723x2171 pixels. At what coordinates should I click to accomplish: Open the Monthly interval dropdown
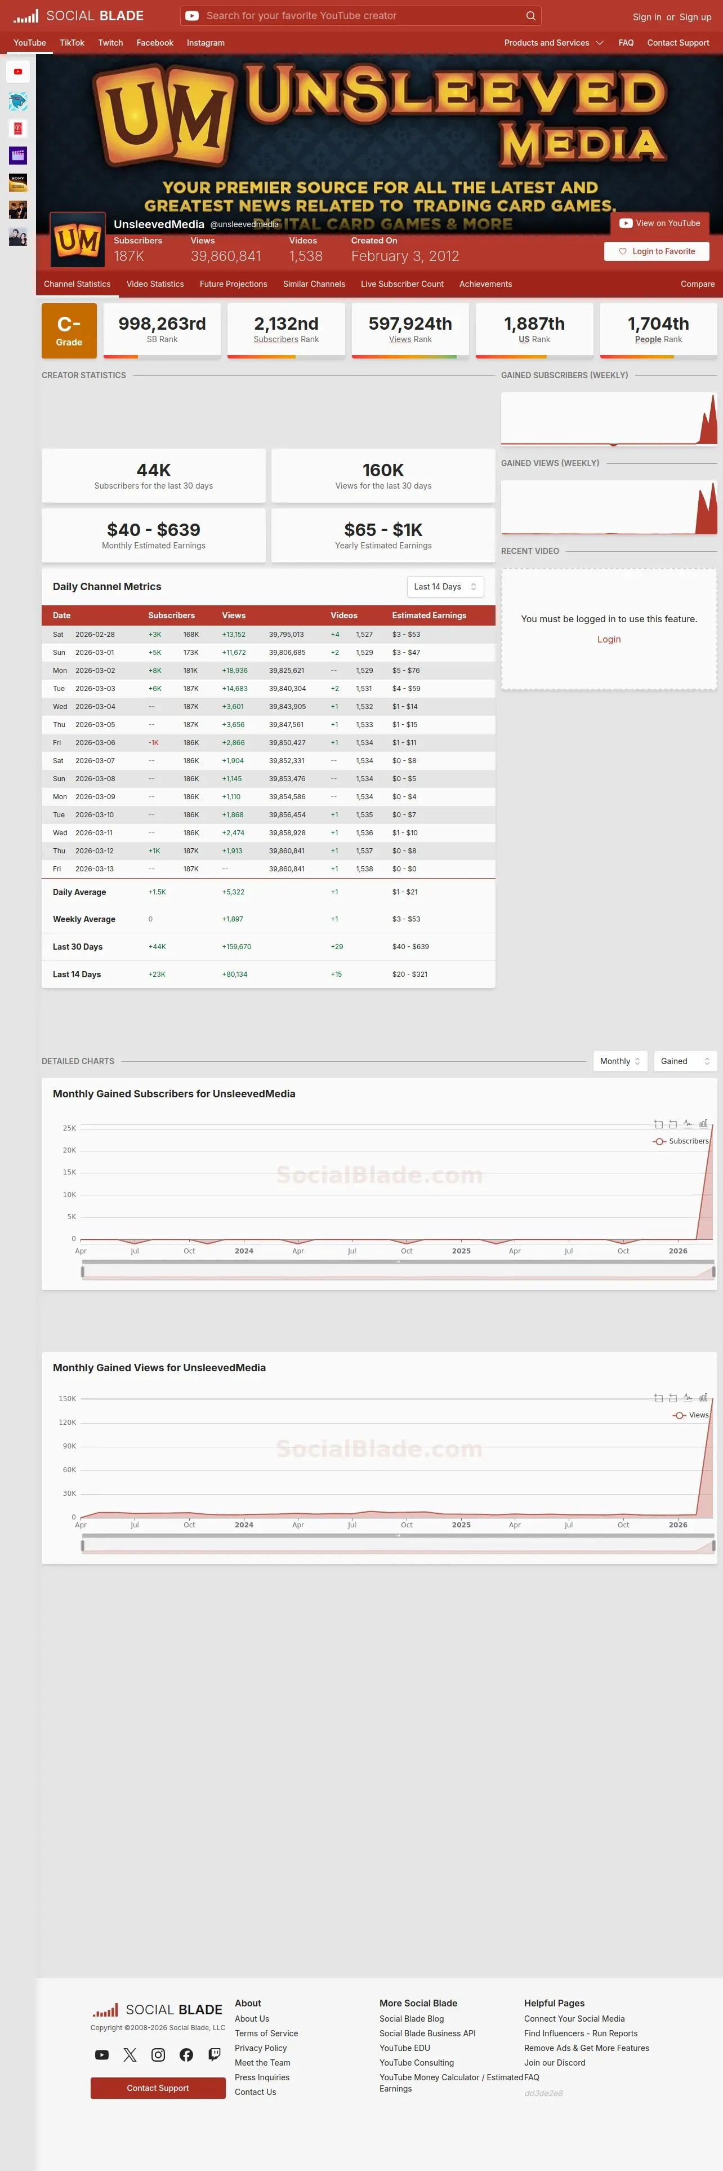(621, 1061)
